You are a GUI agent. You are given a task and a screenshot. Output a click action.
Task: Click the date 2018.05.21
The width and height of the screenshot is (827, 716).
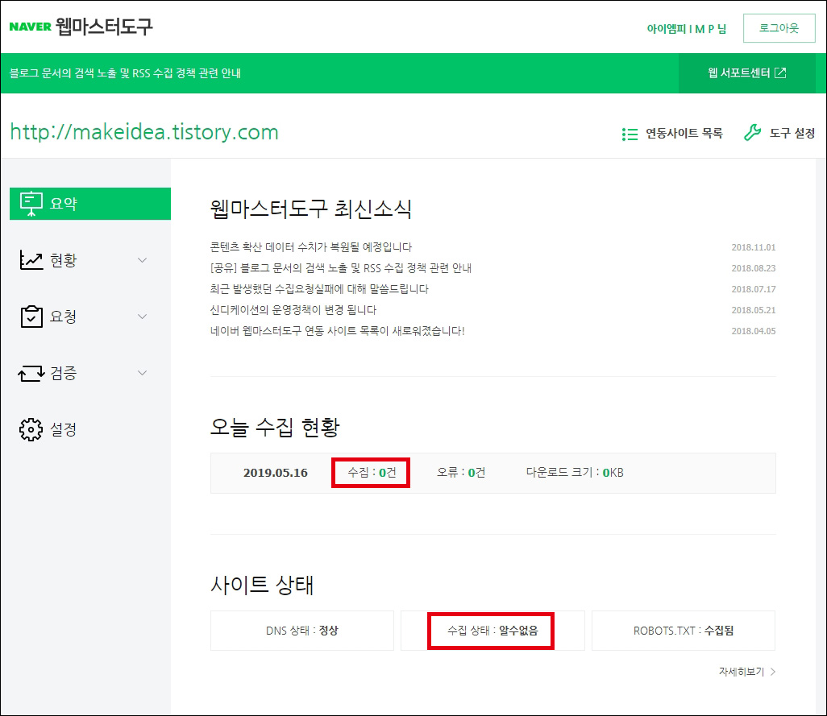753,310
